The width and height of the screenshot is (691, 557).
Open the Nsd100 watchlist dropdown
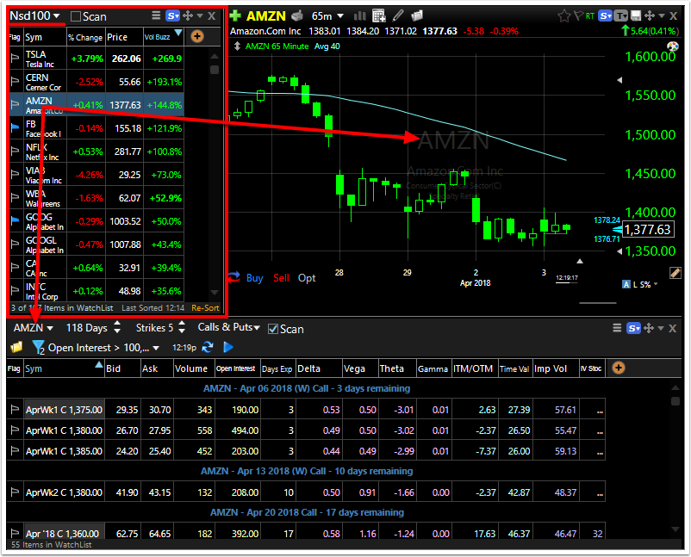[x=34, y=15]
